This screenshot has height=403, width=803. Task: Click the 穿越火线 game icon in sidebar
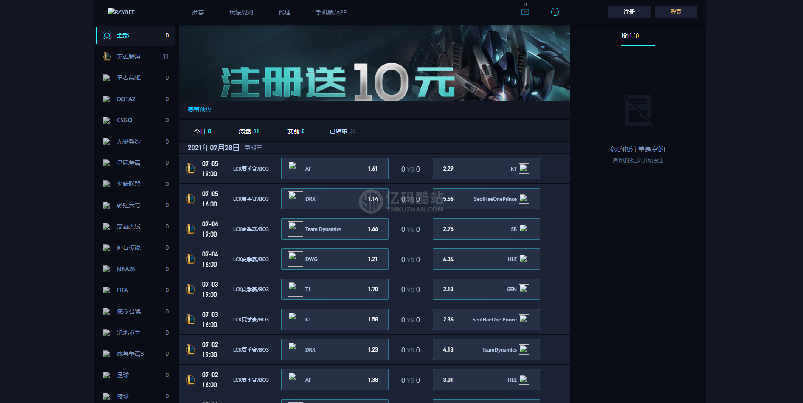tap(107, 226)
